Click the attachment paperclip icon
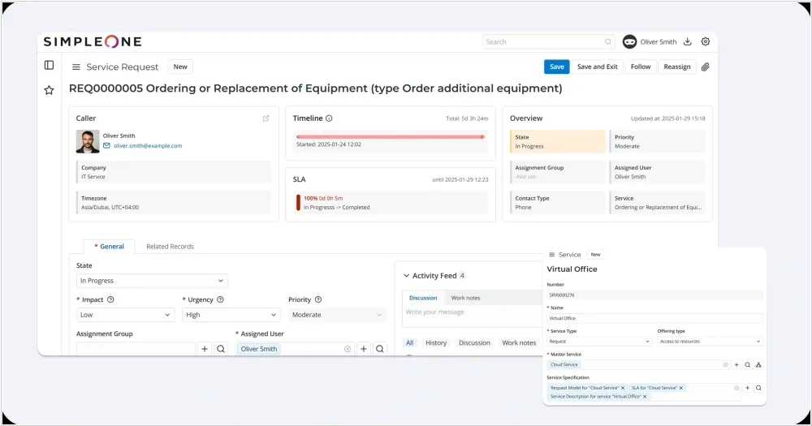The image size is (812, 426). click(705, 67)
